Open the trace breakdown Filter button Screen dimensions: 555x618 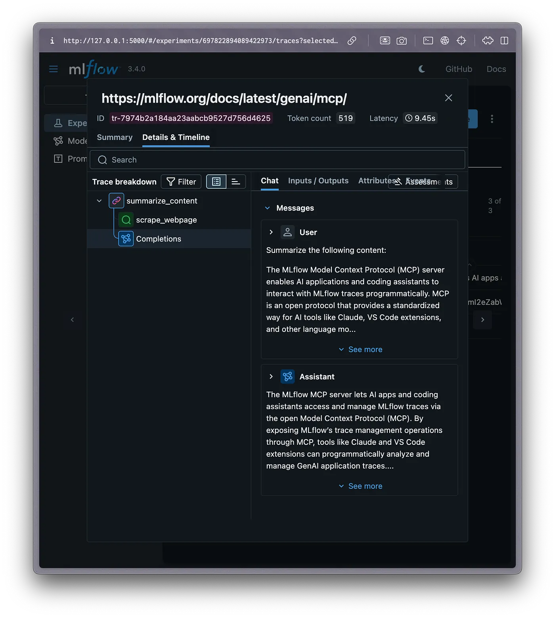click(181, 182)
